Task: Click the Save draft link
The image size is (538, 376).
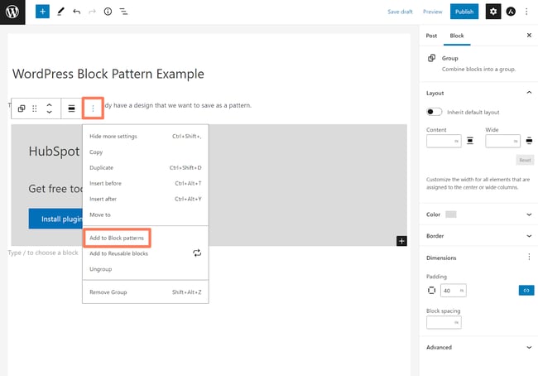Action: tap(401, 12)
